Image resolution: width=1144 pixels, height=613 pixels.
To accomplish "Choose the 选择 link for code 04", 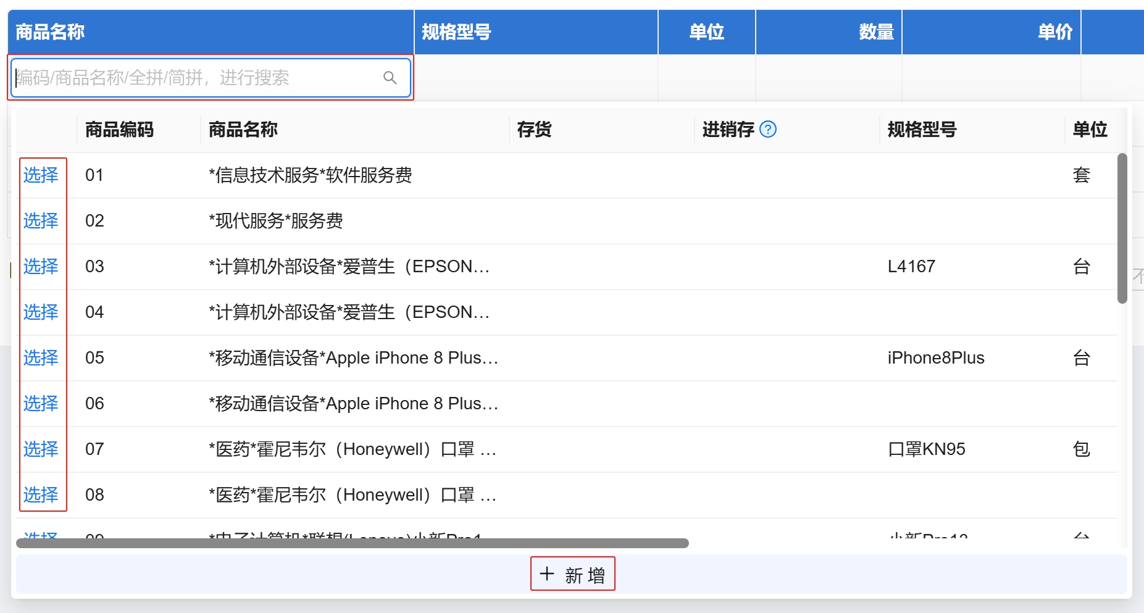I will coord(41,312).
